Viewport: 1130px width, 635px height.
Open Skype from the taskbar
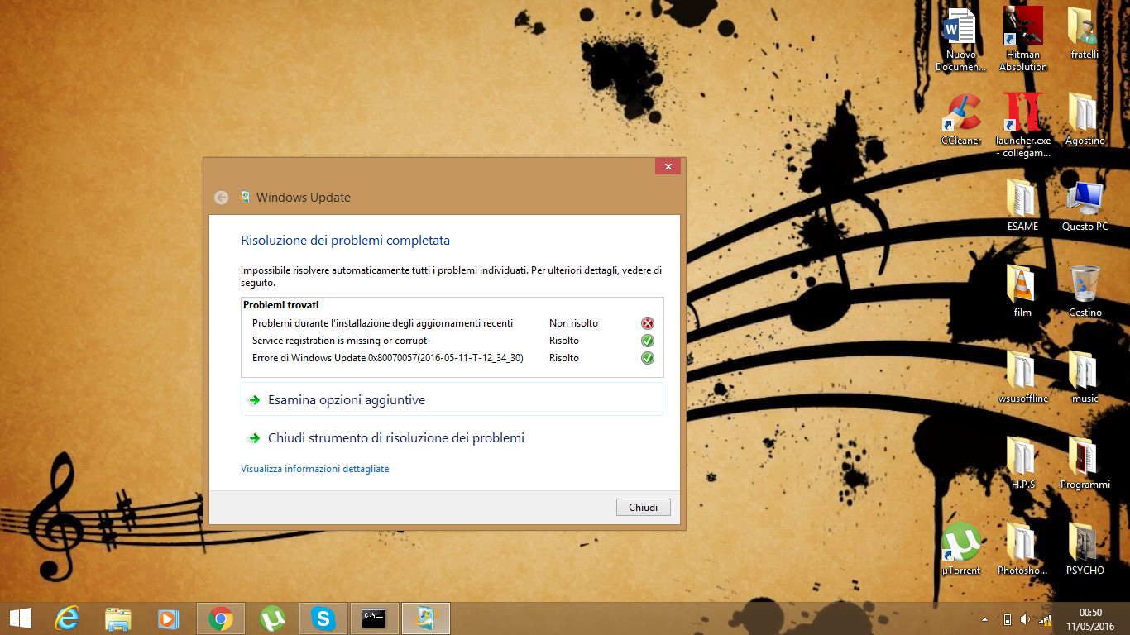pyautogui.click(x=323, y=618)
